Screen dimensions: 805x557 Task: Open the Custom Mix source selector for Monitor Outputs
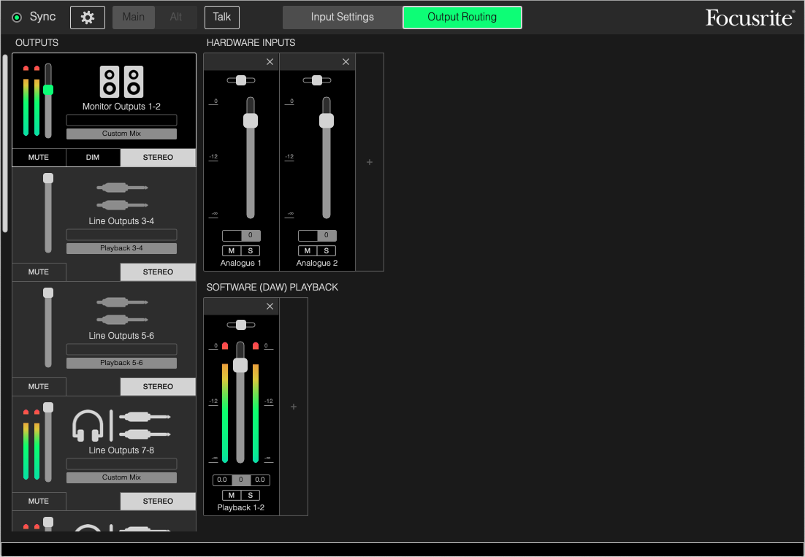pyautogui.click(x=121, y=133)
